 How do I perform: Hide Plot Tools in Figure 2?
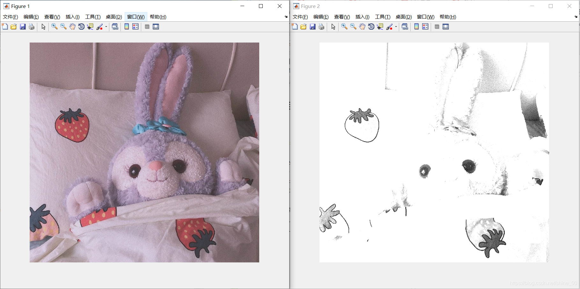pos(437,27)
